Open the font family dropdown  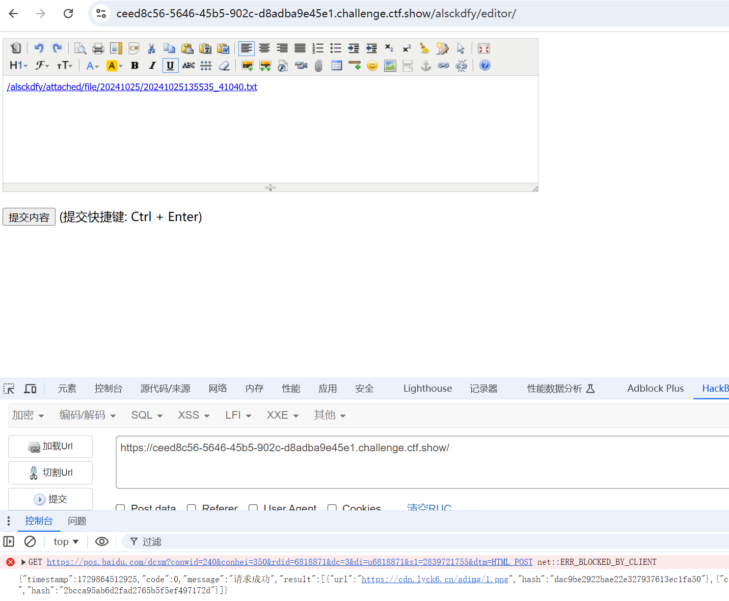[x=42, y=65]
